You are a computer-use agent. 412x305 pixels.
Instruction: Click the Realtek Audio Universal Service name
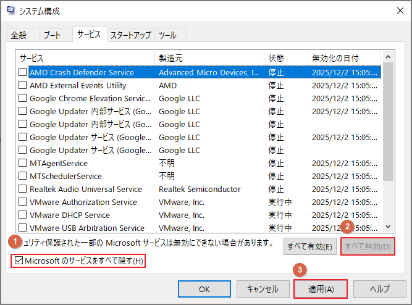86,189
